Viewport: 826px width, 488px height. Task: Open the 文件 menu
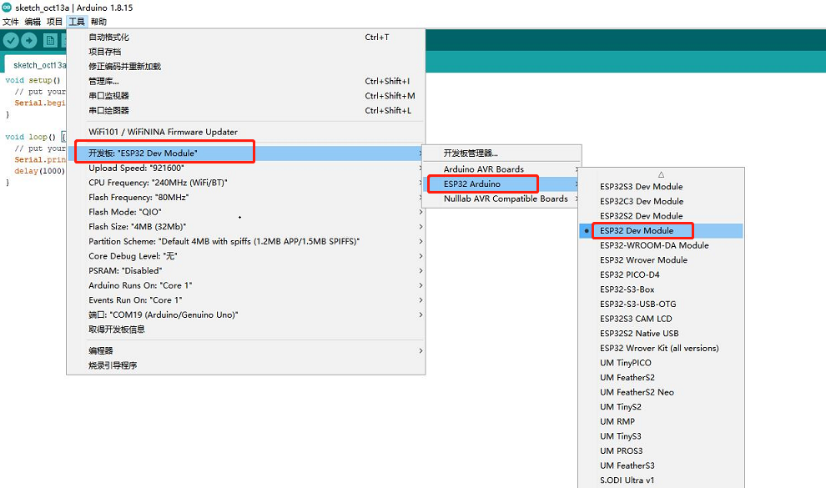[x=11, y=22]
